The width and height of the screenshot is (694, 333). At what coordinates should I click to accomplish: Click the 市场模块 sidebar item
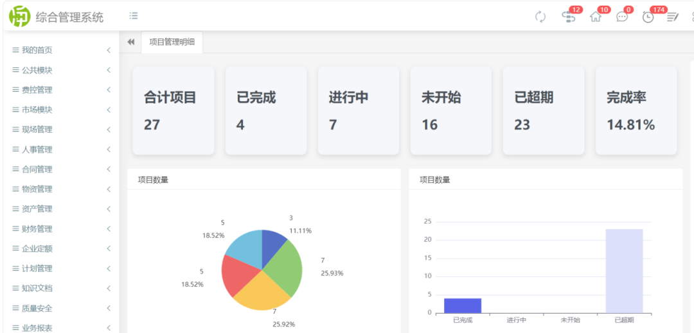(37, 110)
